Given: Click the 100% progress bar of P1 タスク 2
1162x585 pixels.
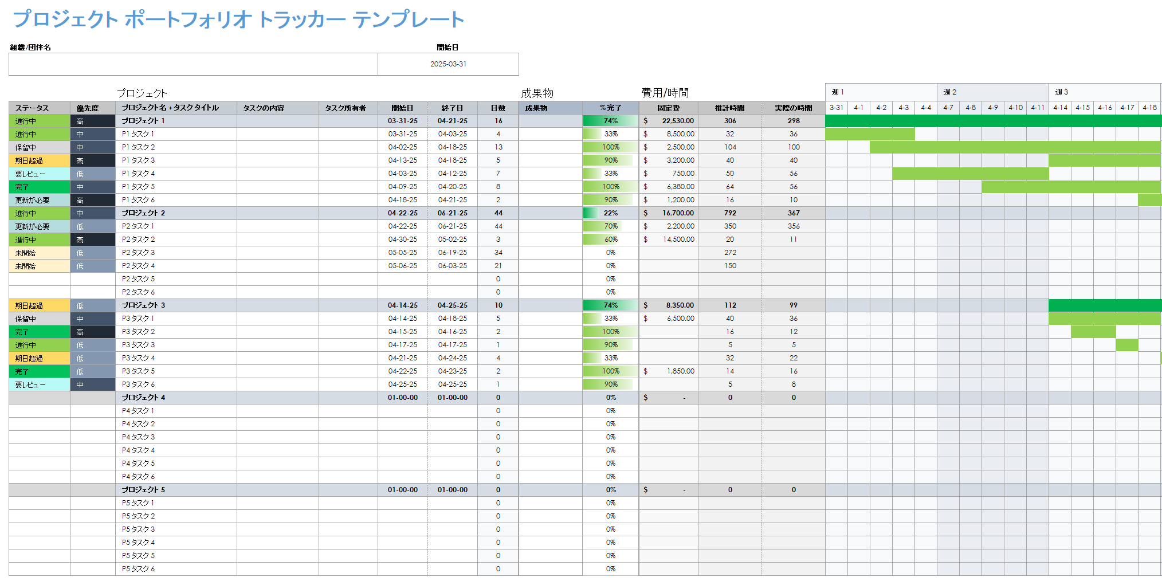Looking at the screenshot, I should pyautogui.click(x=610, y=147).
